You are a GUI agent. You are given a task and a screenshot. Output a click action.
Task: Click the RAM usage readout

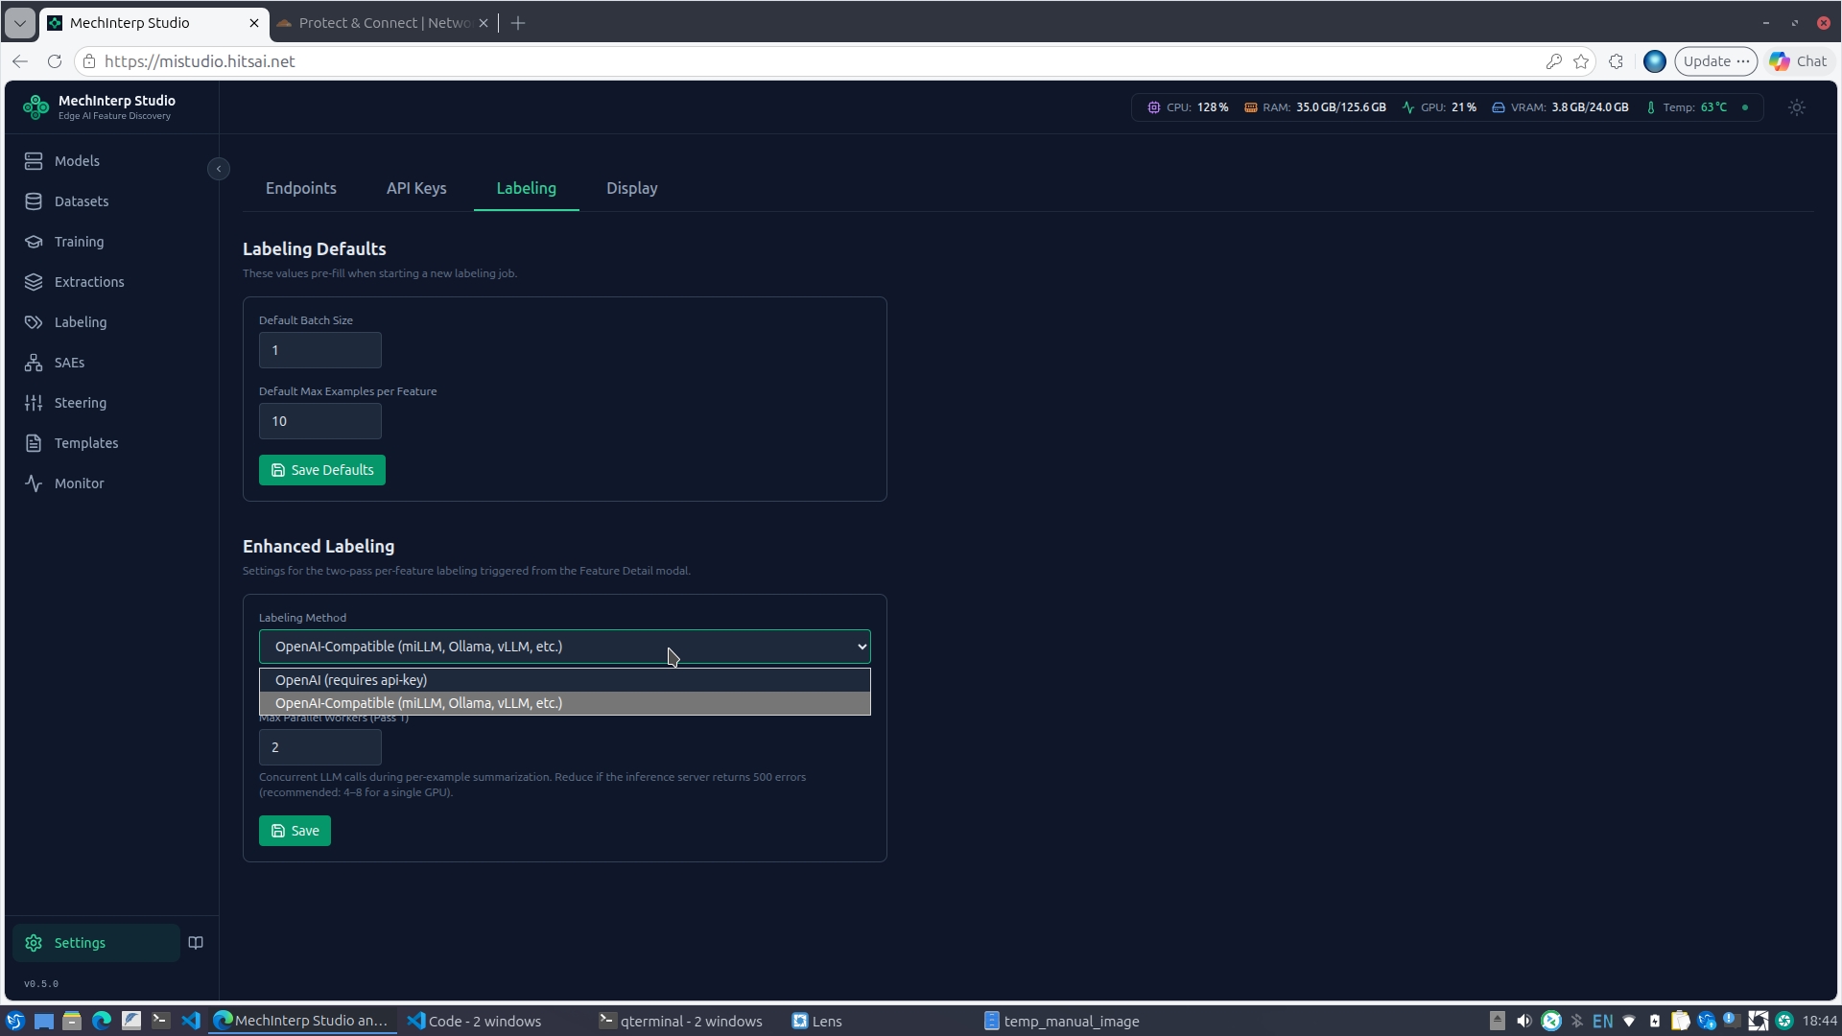click(x=1315, y=107)
